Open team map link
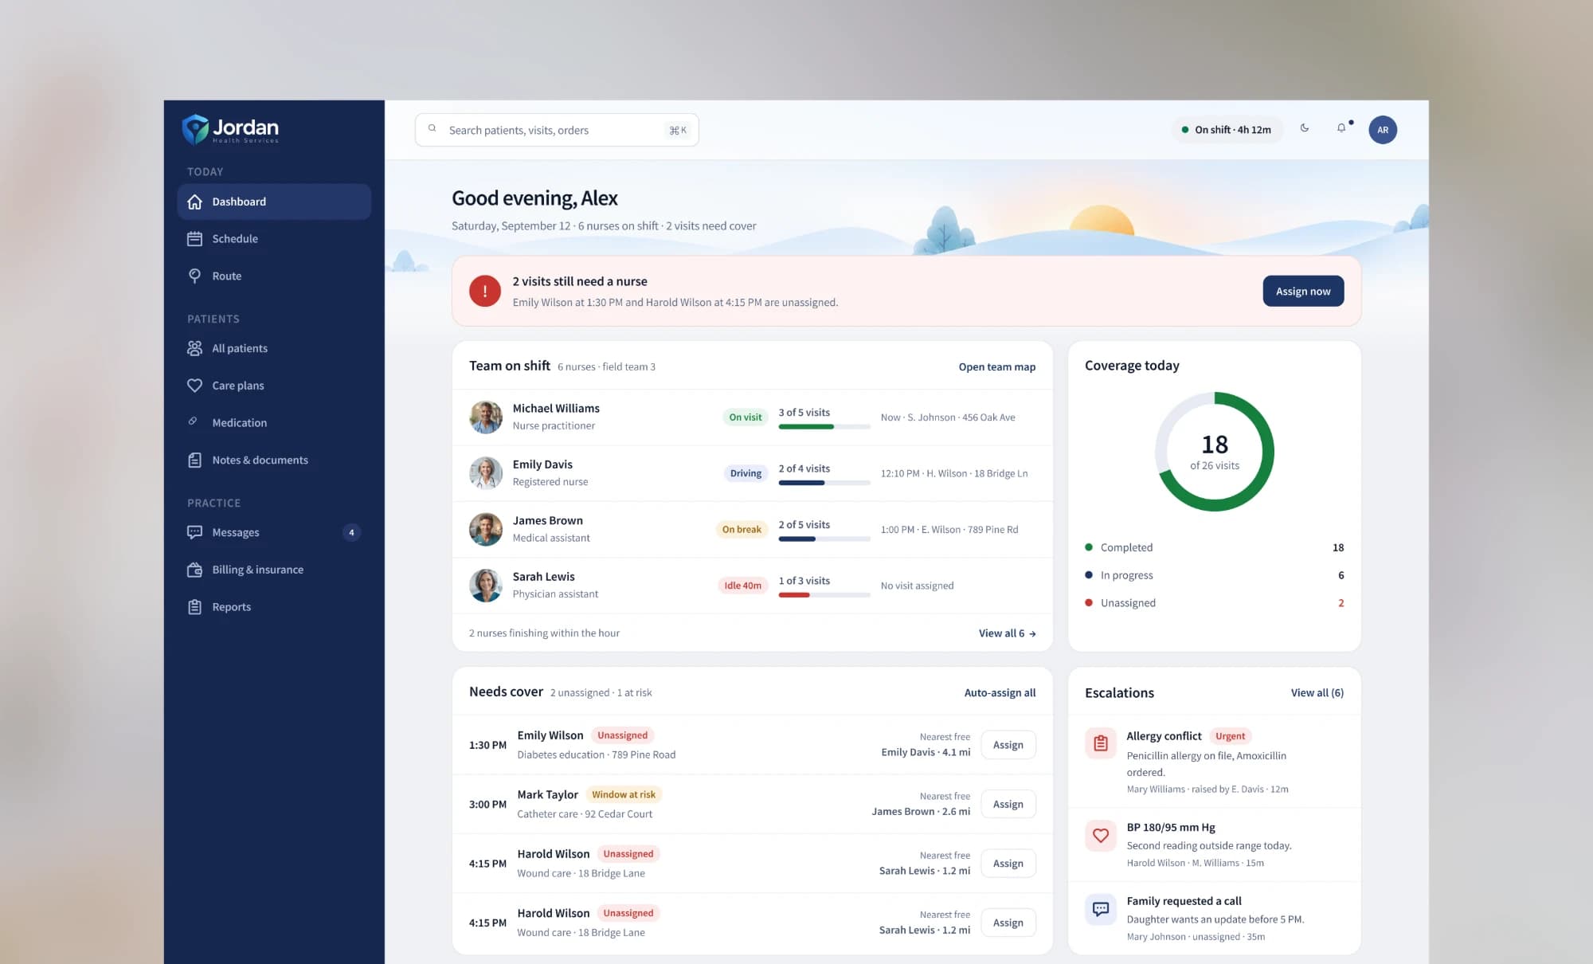 (x=996, y=366)
